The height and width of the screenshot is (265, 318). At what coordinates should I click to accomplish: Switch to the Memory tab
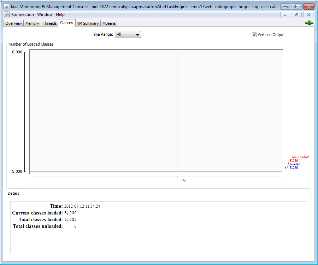pos(32,23)
